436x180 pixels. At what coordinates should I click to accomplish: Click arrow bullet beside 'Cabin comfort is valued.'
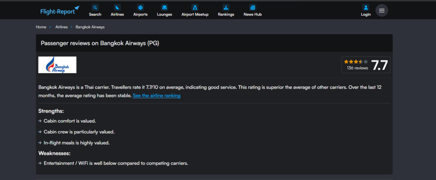tap(40, 121)
